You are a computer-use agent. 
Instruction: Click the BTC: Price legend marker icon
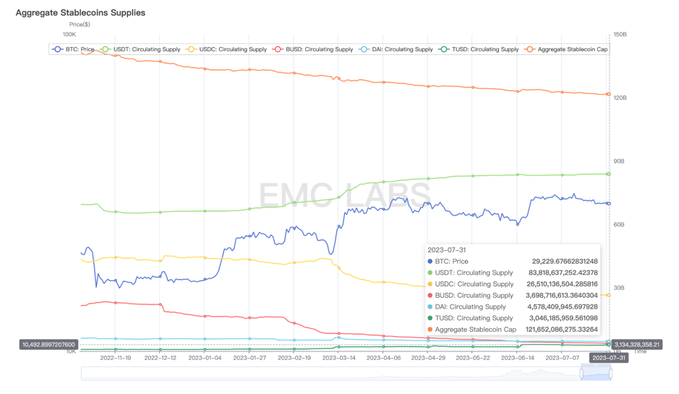pyautogui.click(x=57, y=49)
